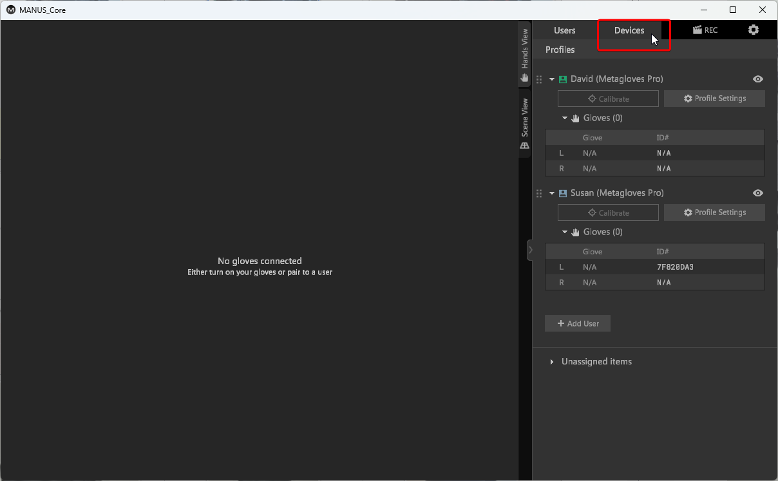The image size is (778, 481).
Task: Expand the Unassigned items section
Action: [552, 362]
